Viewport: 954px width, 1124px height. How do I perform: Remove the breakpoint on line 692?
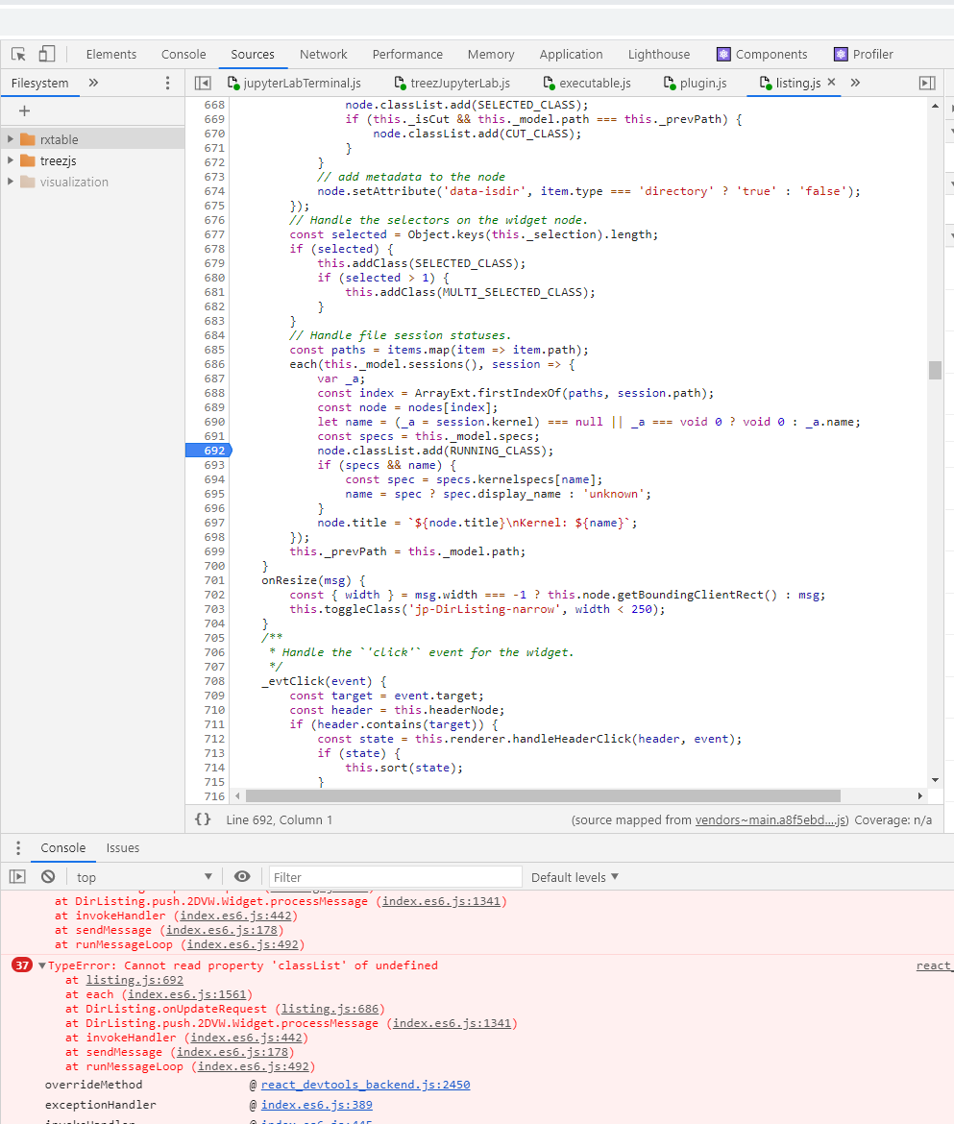pyautogui.click(x=209, y=451)
